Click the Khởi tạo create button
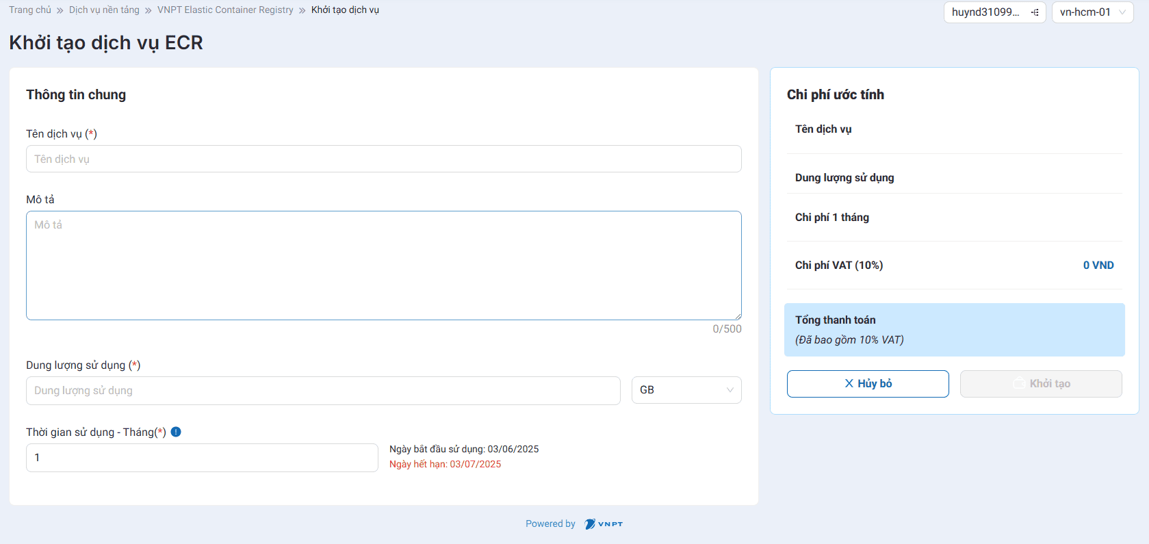Viewport: 1149px width, 544px height. click(x=1040, y=384)
